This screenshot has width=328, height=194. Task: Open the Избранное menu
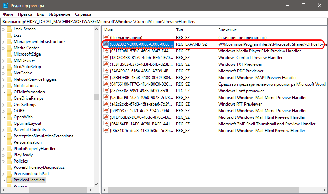click(x=59, y=14)
